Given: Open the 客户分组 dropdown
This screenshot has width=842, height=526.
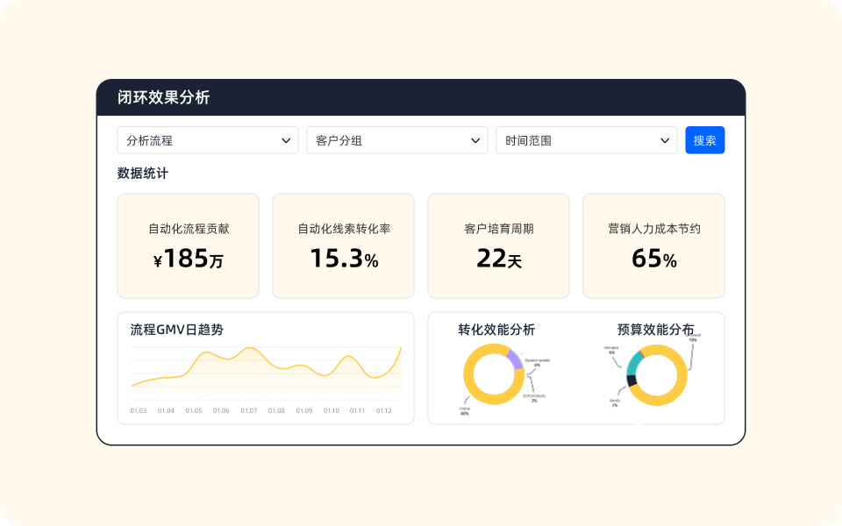Looking at the screenshot, I should [396, 139].
